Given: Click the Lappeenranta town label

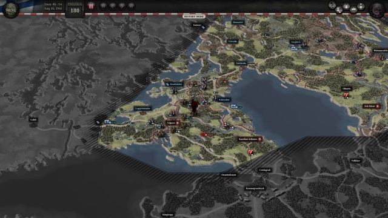Looking at the screenshot, I should (143, 108).
